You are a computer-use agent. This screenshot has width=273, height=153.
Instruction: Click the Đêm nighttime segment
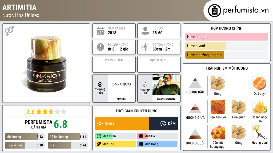pos(163,124)
